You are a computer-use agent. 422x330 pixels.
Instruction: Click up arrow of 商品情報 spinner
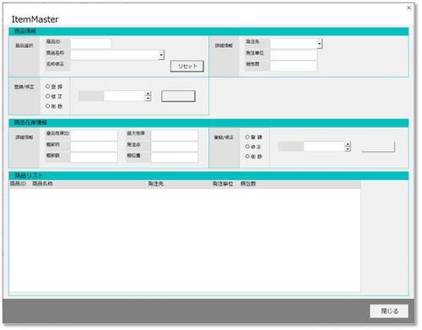point(148,93)
